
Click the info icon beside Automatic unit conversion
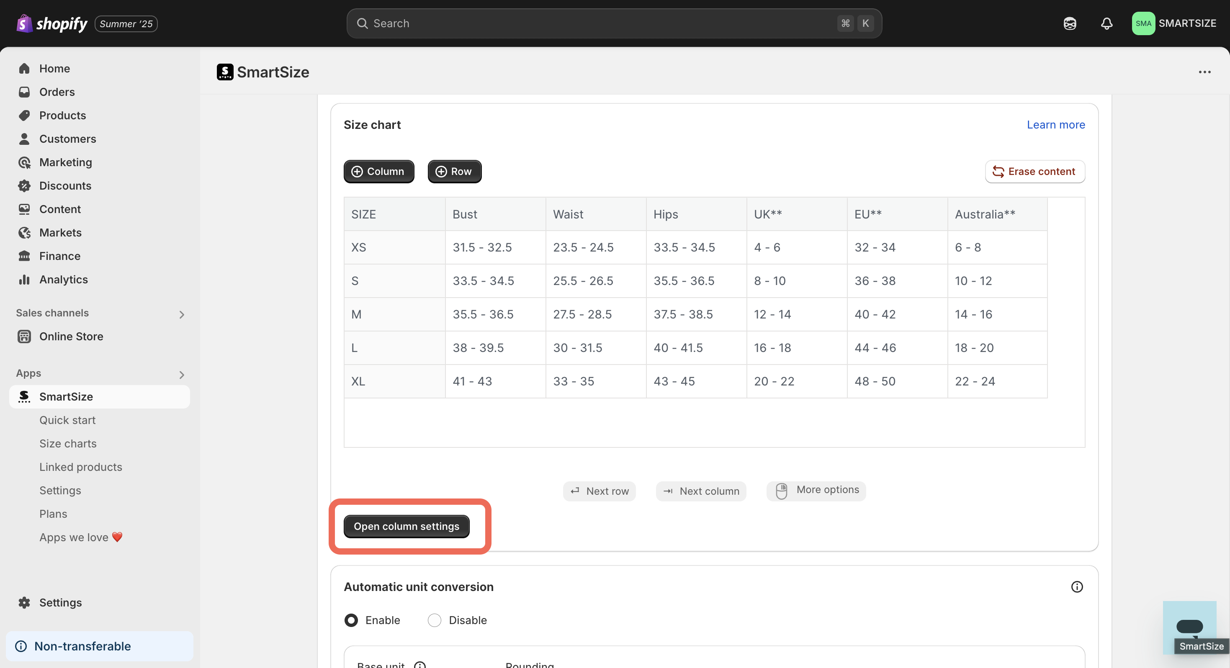(x=1077, y=587)
